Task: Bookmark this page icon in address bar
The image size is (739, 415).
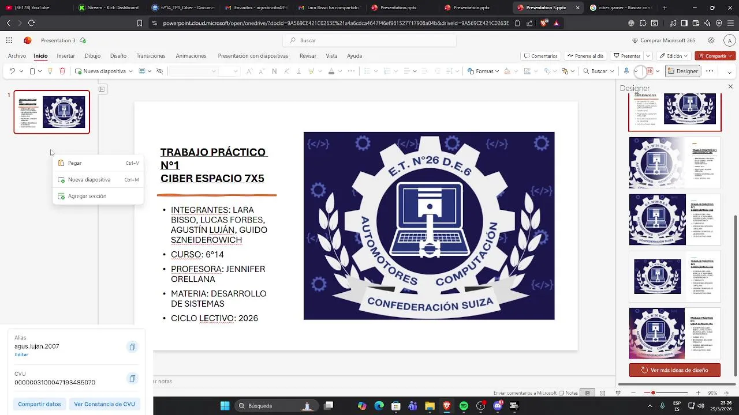Action: click(x=139, y=23)
